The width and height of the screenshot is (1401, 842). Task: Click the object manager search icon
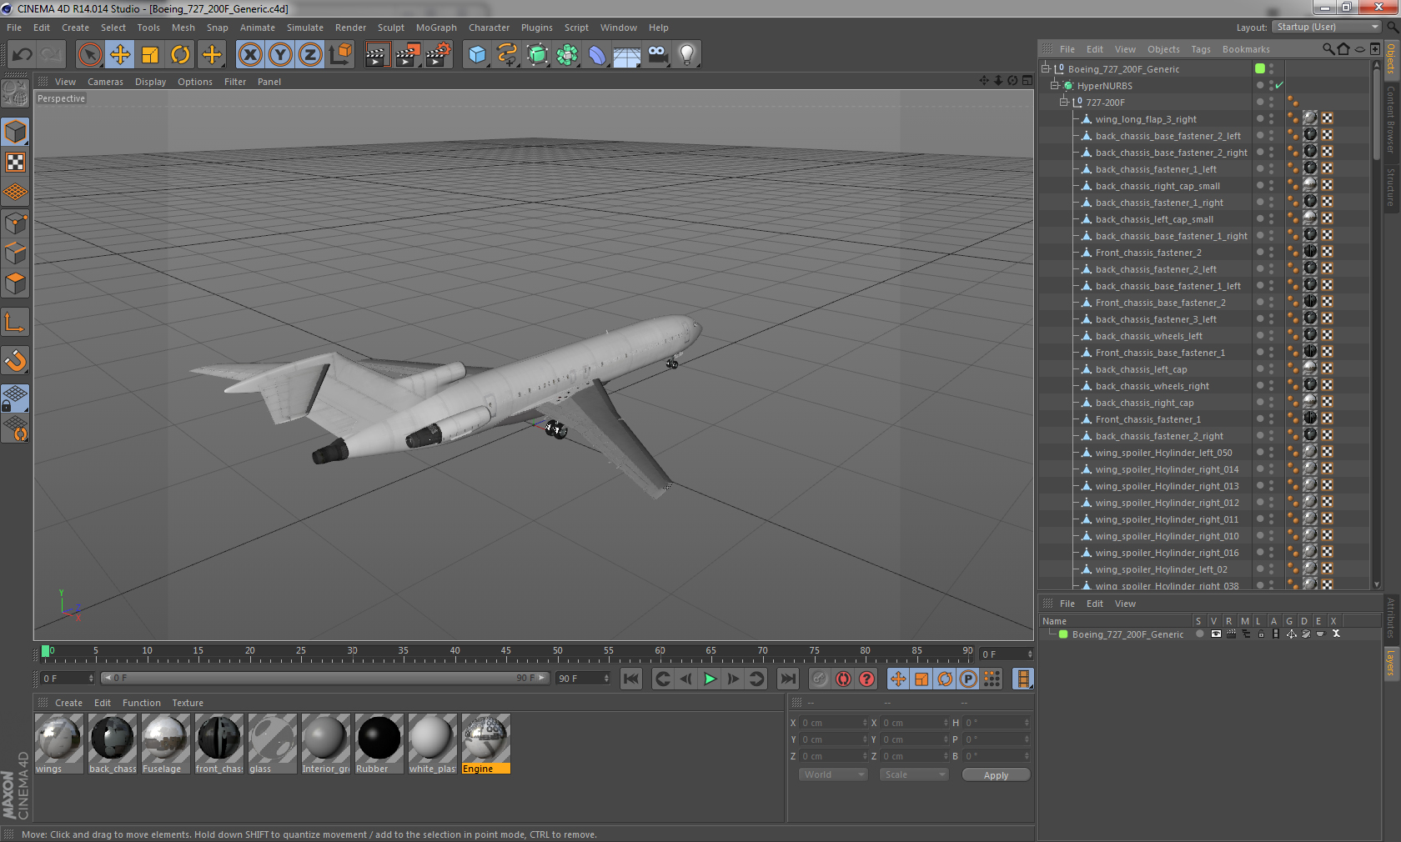[x=1328, y=49]
